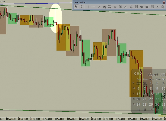This screenshot has width=166, height=121.
Task: Select March 21 in the calendar
Action: (144, 99)
